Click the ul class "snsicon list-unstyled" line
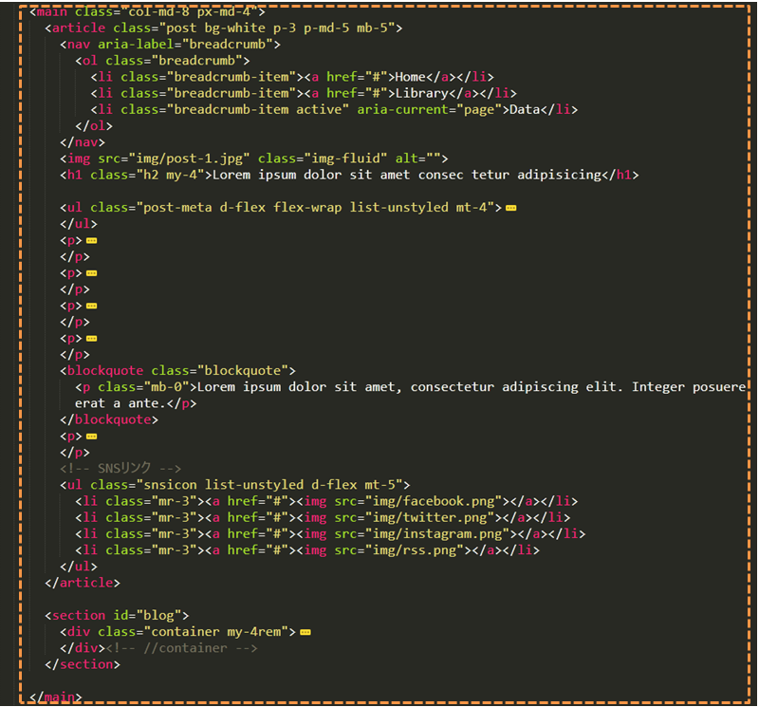The width and height of the screenshot is (759, 707). 234,485
